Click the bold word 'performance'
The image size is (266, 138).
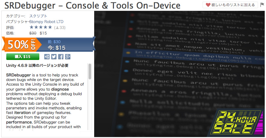(x=19, y=122)
